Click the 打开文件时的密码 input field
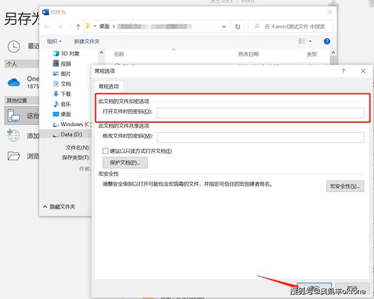The width and height of the screenshot is (374, 299). pos(260,113)
